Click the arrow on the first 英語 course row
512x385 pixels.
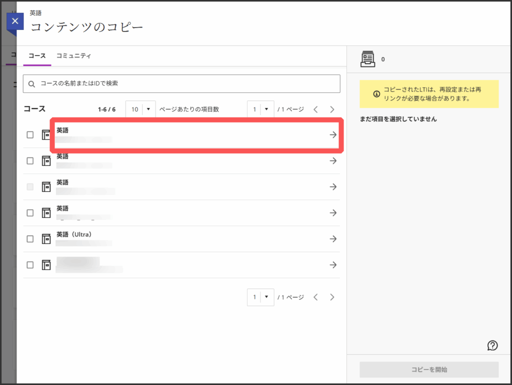point(333,134)
